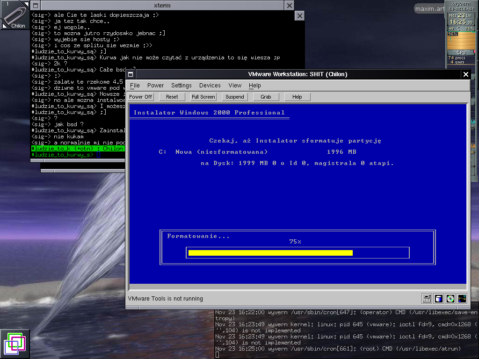Expand the View menu

click(x=235, y=86)
